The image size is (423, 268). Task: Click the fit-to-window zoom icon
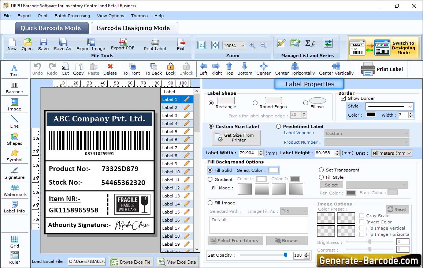coord(215,45)
